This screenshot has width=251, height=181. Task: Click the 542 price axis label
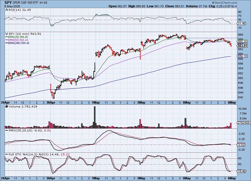tap(241, 97)
